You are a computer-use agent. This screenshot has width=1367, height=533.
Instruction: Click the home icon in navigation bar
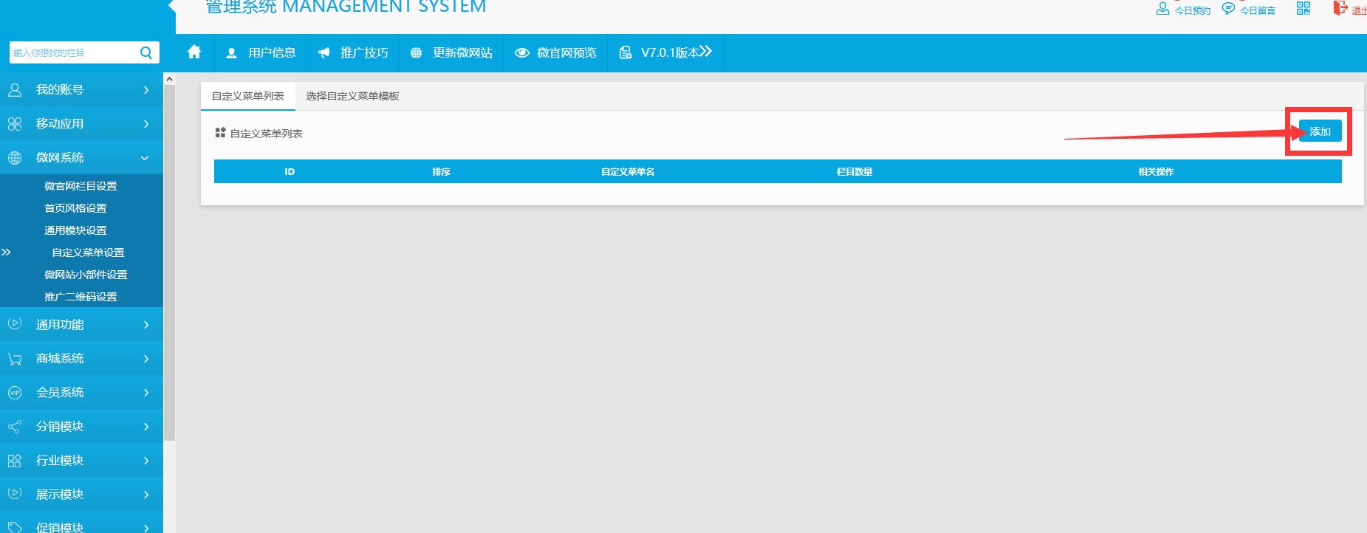pos(194,52)
